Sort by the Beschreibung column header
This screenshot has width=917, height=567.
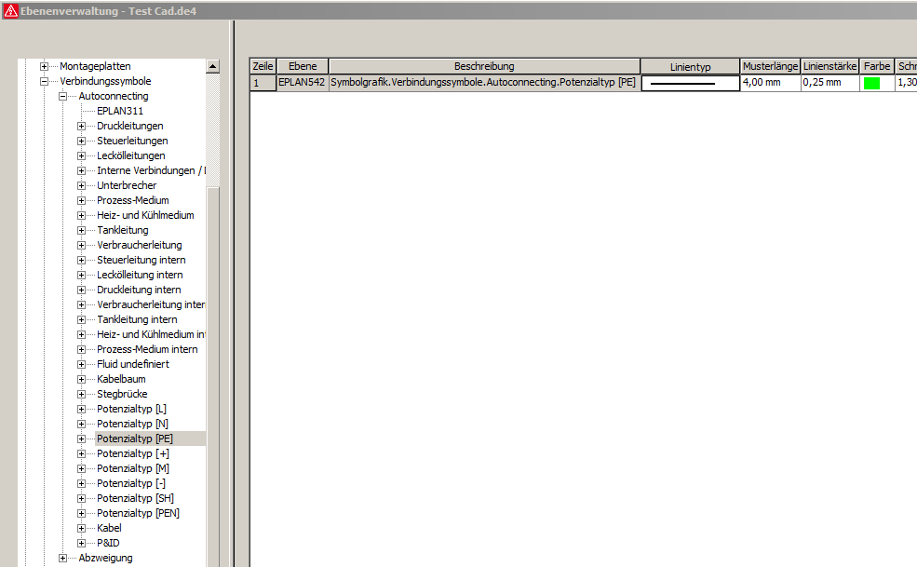point(484,67)
